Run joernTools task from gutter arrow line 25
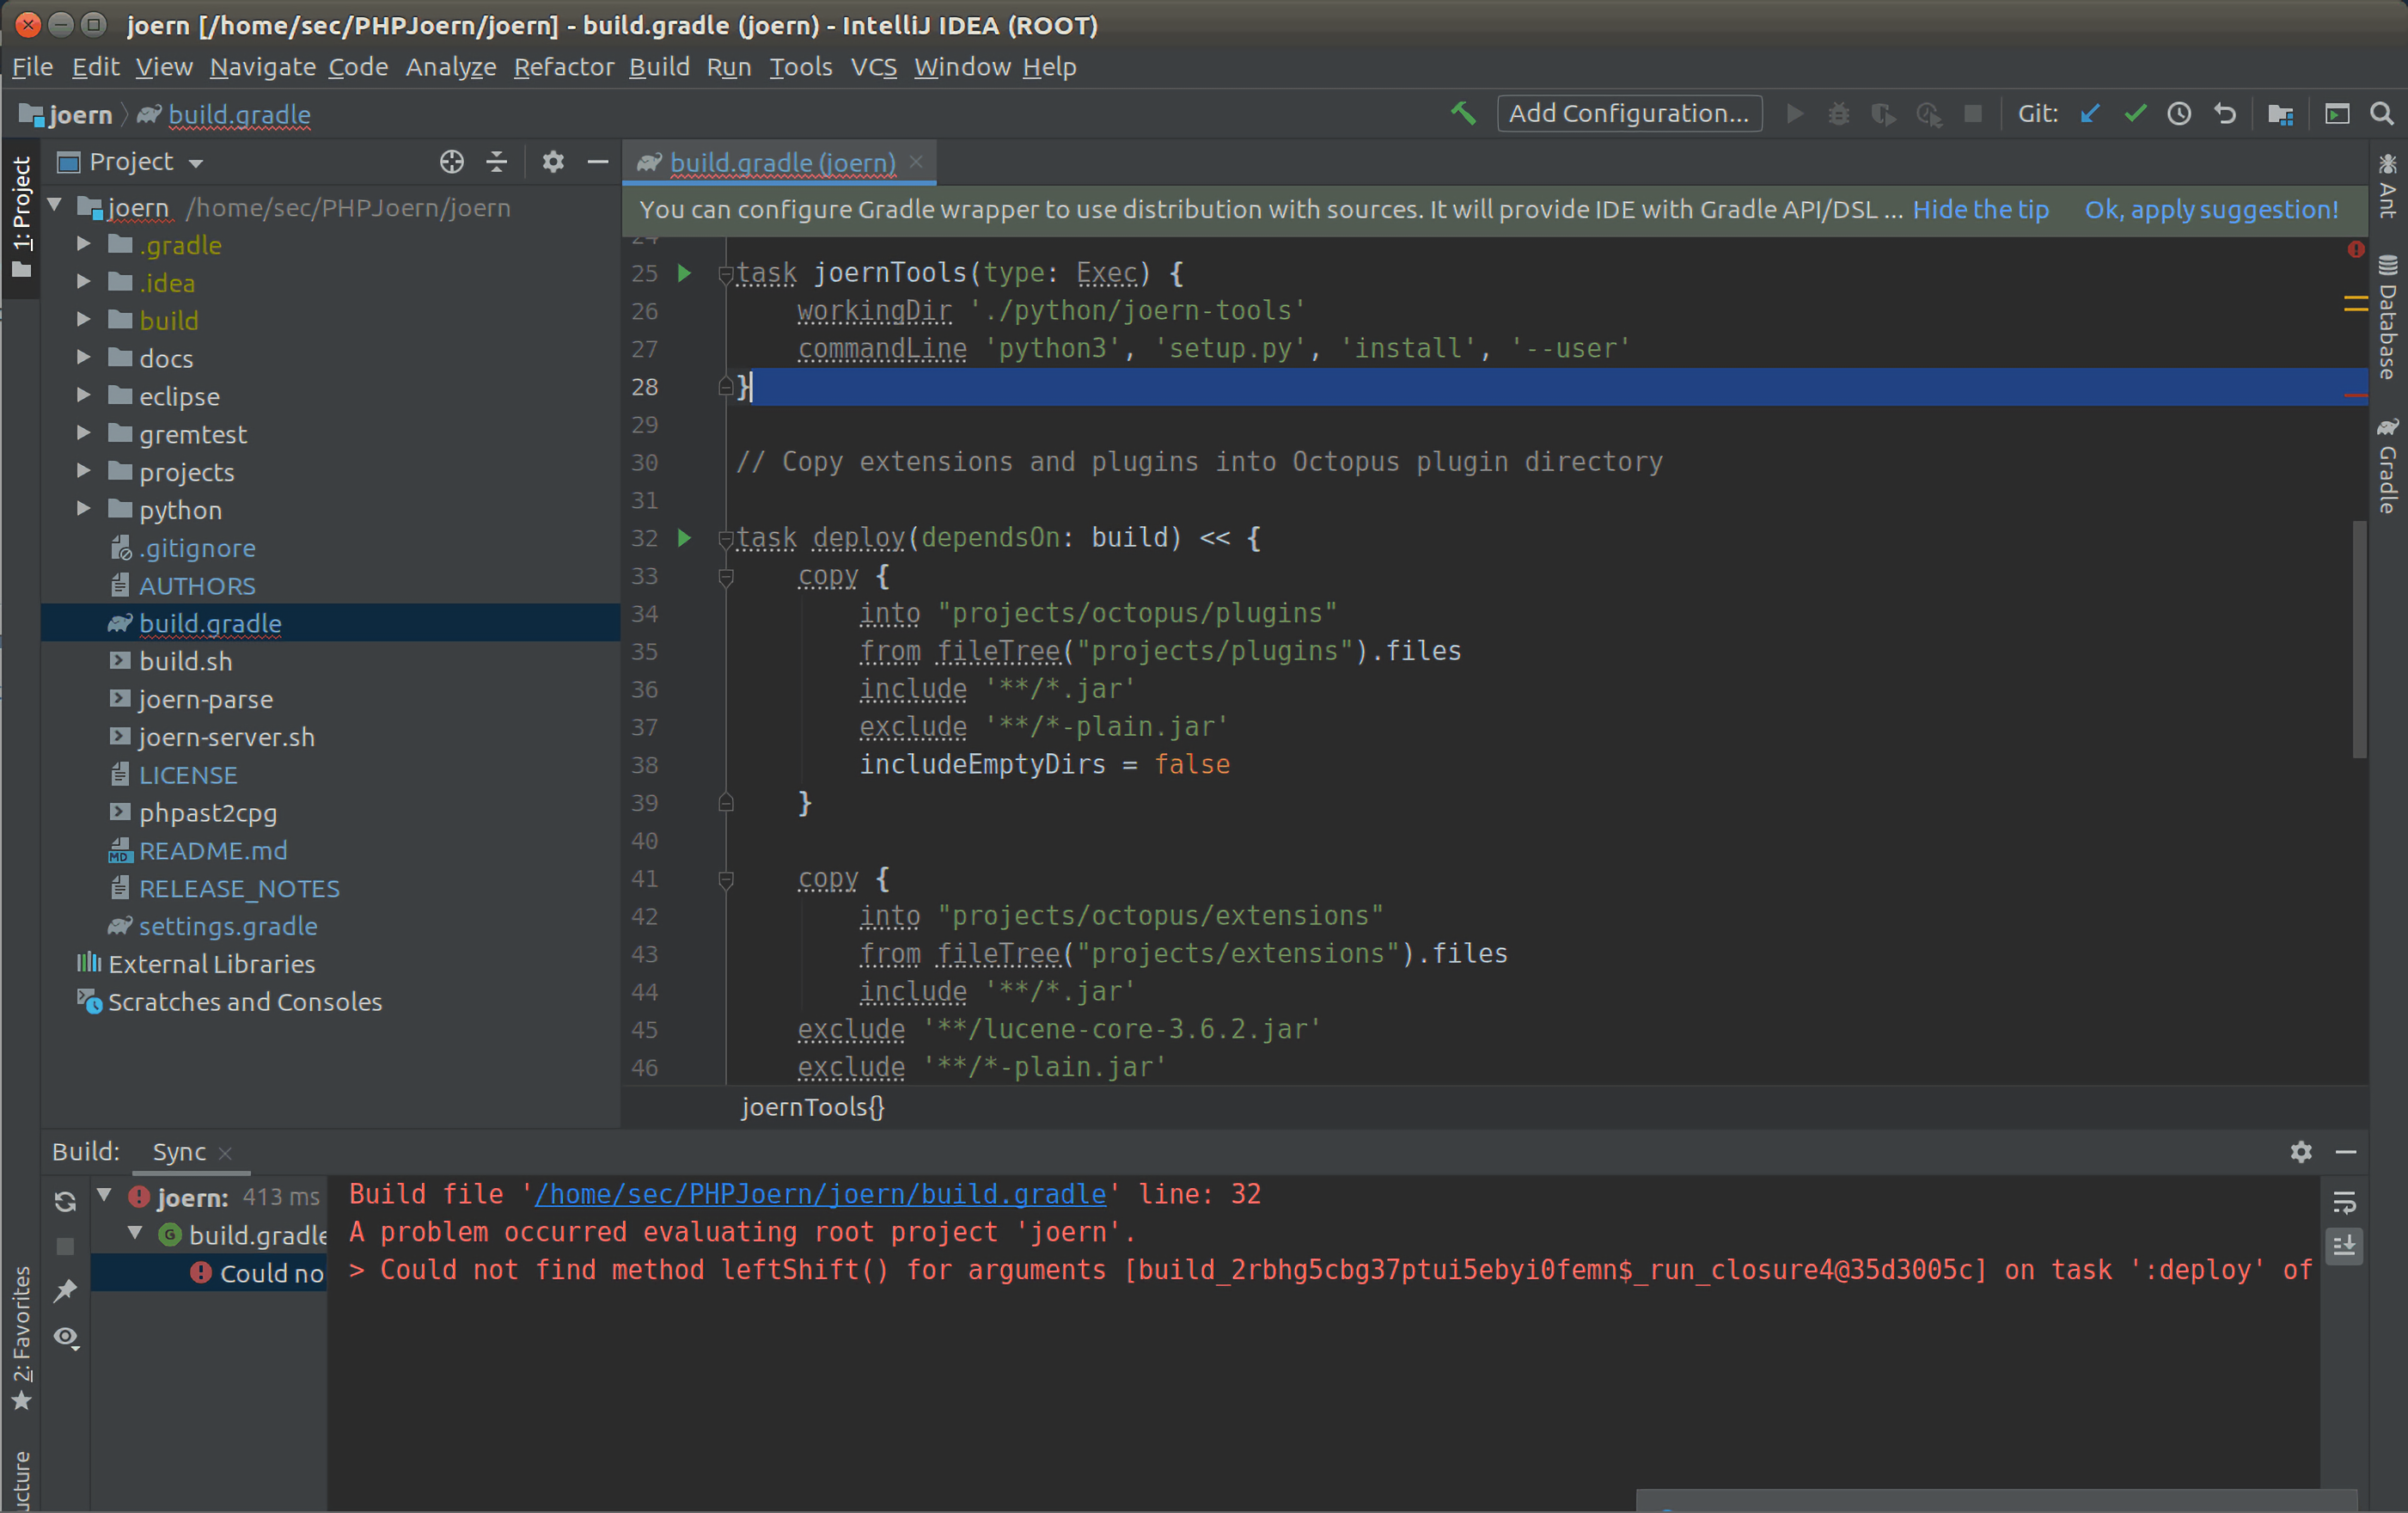This screenshot has width=2408, height=1513. 685,272
